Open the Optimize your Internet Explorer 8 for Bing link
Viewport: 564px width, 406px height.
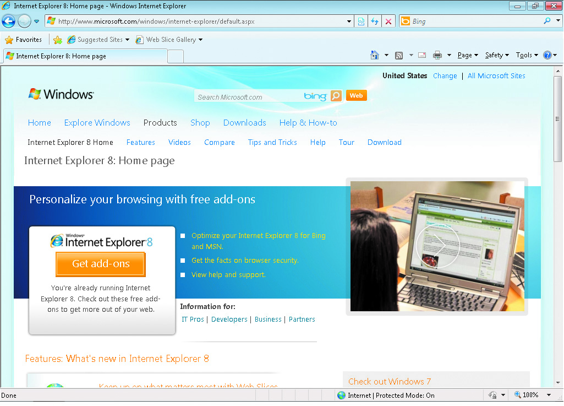click(259, 241)
